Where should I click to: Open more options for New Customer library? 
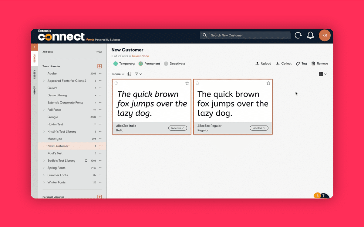tap(100, 146)
